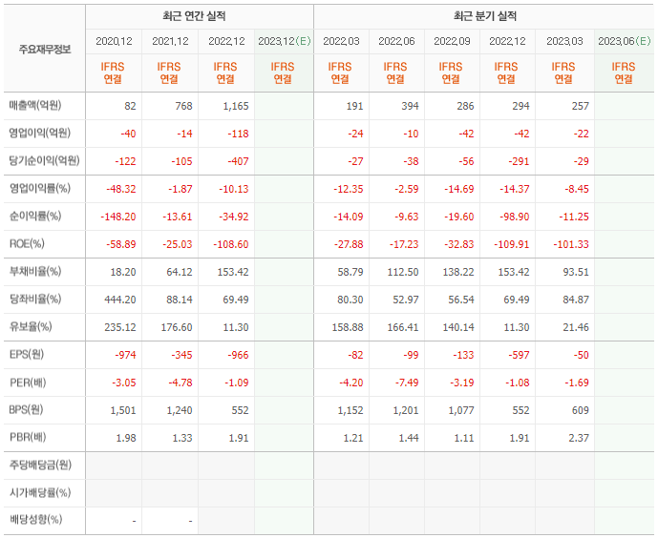This screenshot has width=658, height=538.
Task: Click the 최근 분기 실적 header
Action: pyautogui.click(x=485, y=16)
